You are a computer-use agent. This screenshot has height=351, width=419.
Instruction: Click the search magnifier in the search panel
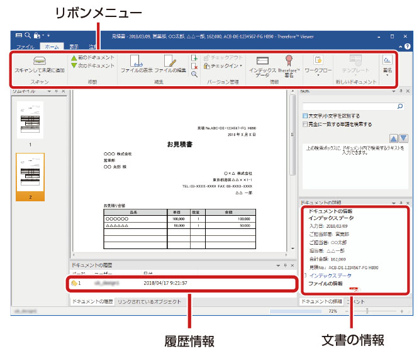pos(399,108)
